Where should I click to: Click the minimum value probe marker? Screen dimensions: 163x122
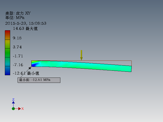[30, 68]
